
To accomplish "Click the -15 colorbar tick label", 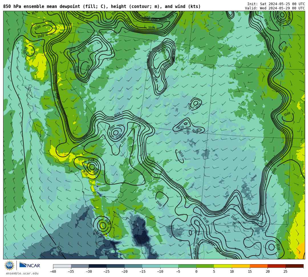I will 142,272.
